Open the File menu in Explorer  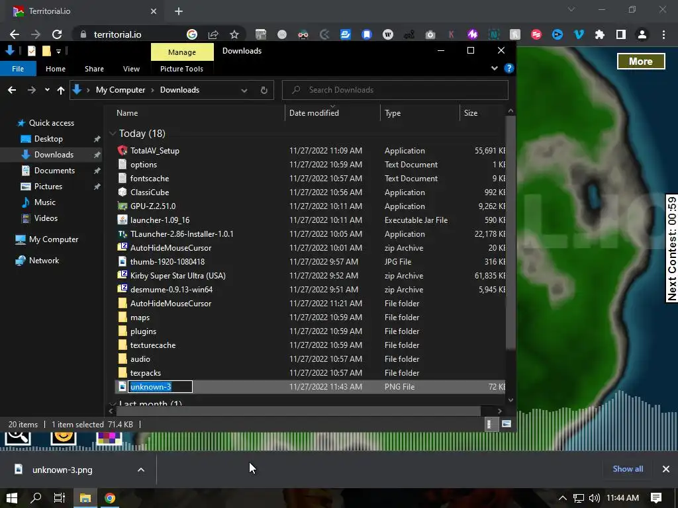18,69
